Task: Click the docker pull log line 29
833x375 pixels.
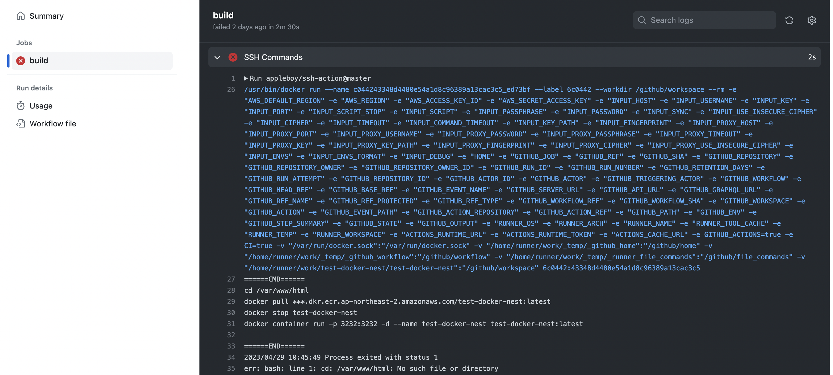Action: 397,301
